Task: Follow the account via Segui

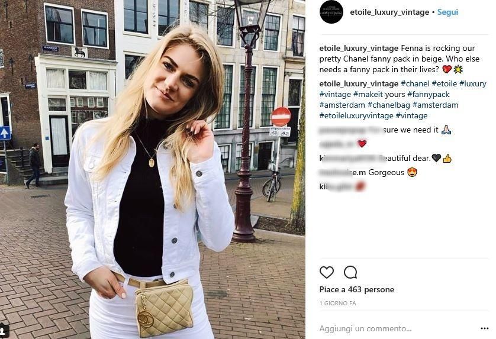Action: pyautogui.click(x=447, y=12)
